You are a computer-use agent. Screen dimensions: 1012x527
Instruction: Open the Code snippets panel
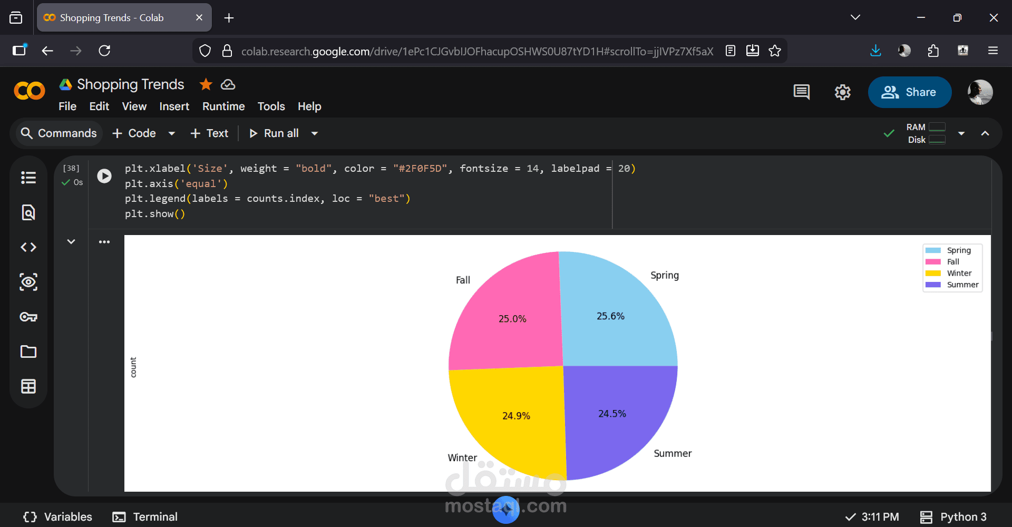click(28, 247)
